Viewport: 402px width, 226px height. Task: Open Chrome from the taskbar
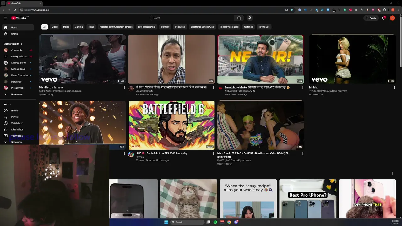click(x=229, y=222)
